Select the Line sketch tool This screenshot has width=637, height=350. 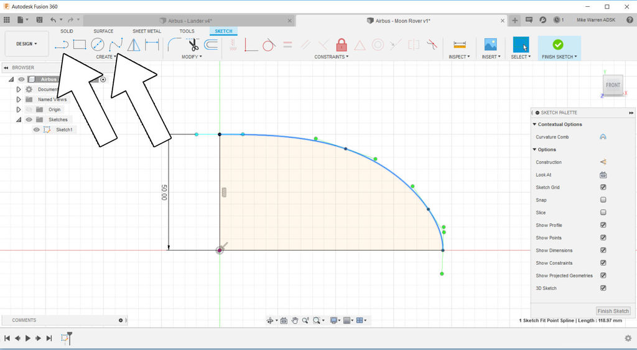pyautogui.click(x=62, y=45)
